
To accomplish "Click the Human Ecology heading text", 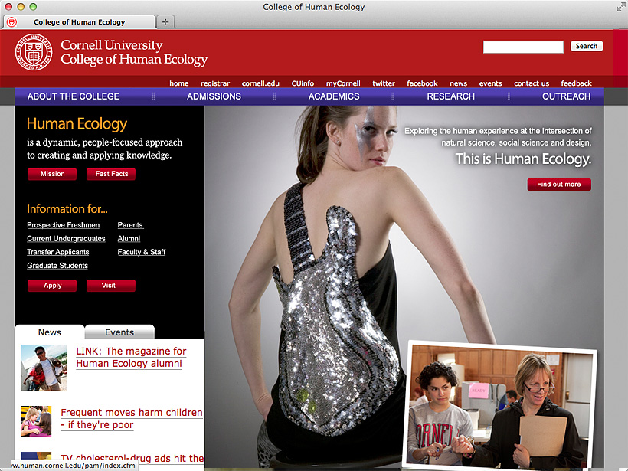I will 77,124.
